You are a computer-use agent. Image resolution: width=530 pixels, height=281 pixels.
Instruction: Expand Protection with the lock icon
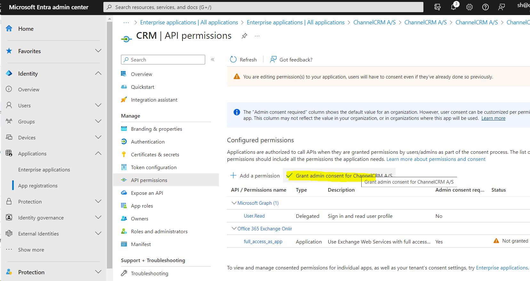[98, 202]
